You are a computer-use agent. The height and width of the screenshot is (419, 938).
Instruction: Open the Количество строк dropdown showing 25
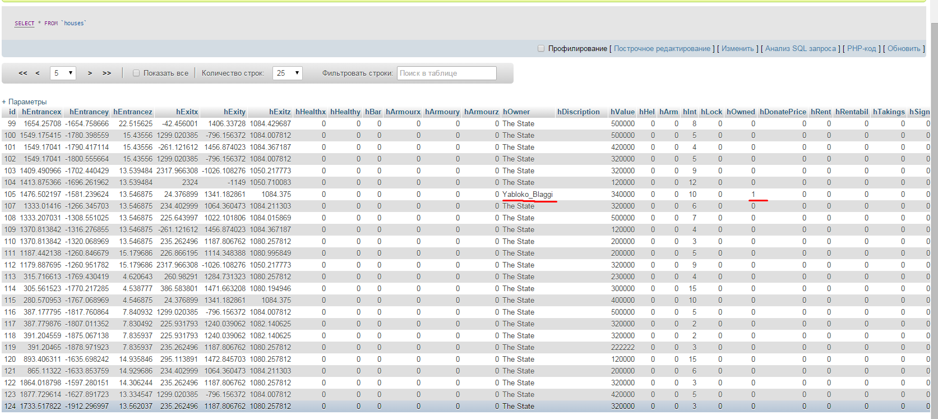pyautogui.click(x=288, y=73)
